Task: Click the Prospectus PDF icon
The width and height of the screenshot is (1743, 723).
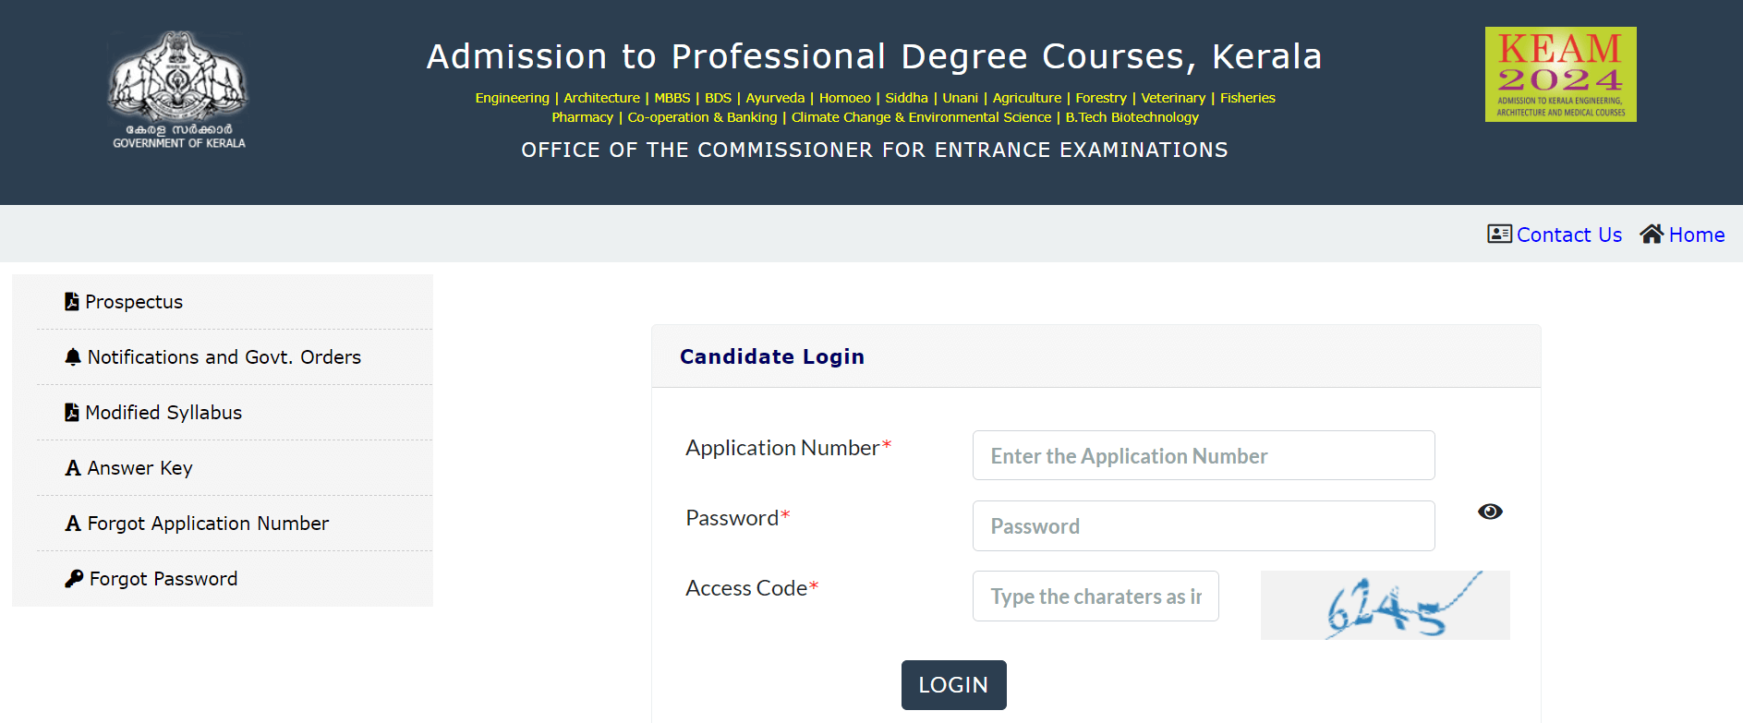Action: [71, 302]
